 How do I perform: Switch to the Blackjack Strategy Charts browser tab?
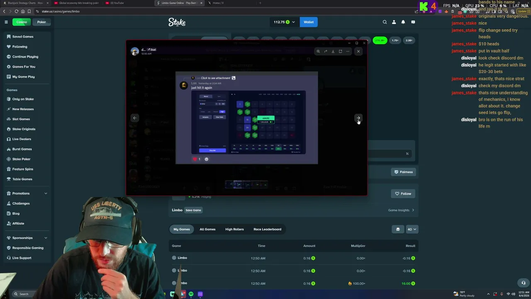click(x=26, y=3)
